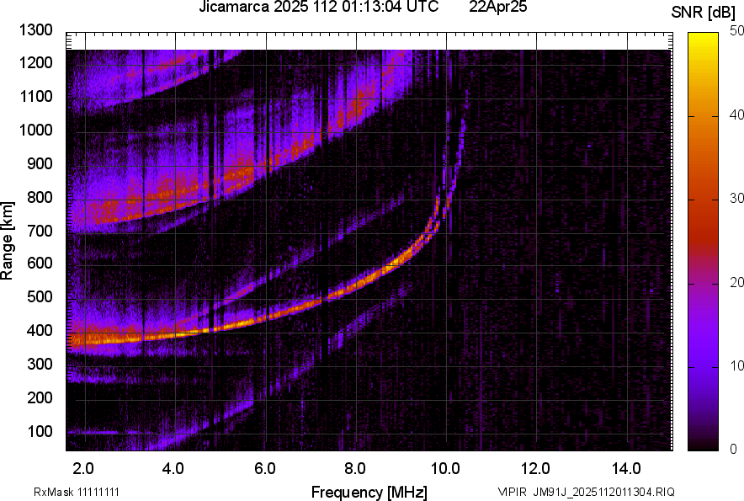Click the range tick label '100'
744x501 pixels.
coord(40,431)
